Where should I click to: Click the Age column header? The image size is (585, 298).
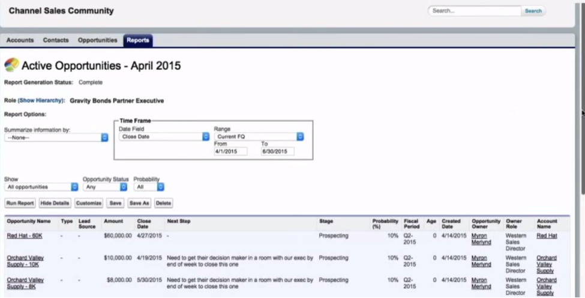[x=431, y=221]
